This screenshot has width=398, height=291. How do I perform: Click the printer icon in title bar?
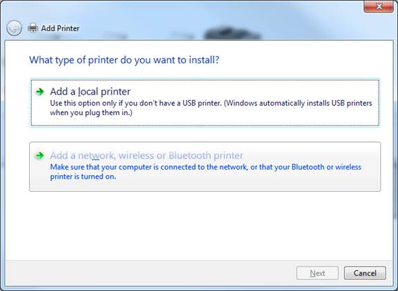click(32, 28)
